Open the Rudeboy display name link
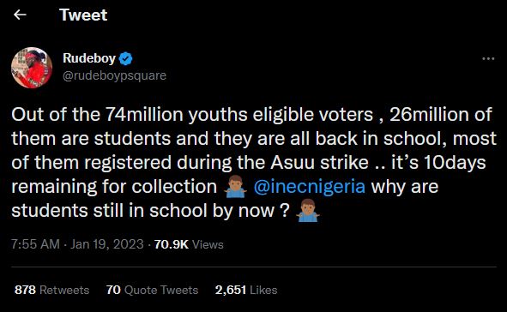 tap(89, 58)
